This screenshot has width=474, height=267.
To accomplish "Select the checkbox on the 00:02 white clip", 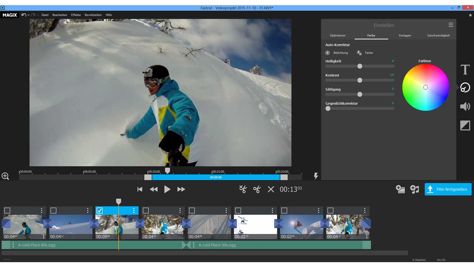I will 238,211.
